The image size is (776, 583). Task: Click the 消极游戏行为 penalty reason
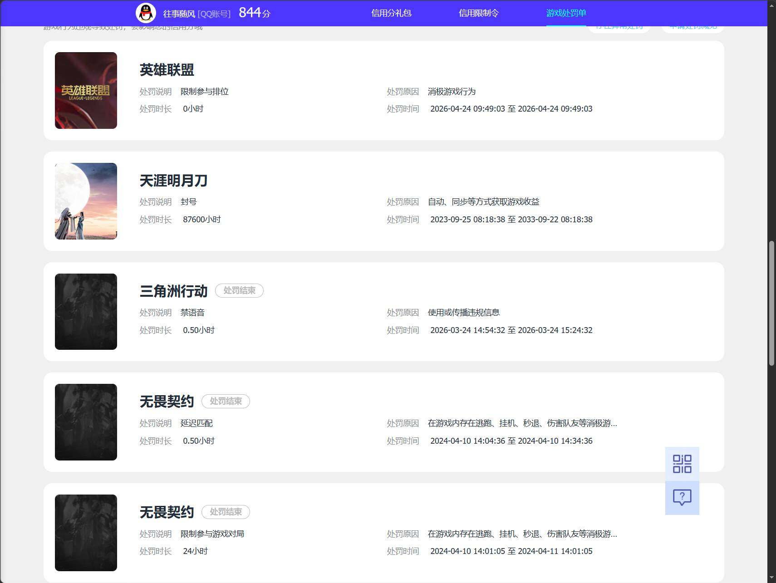tap(452, 92)
